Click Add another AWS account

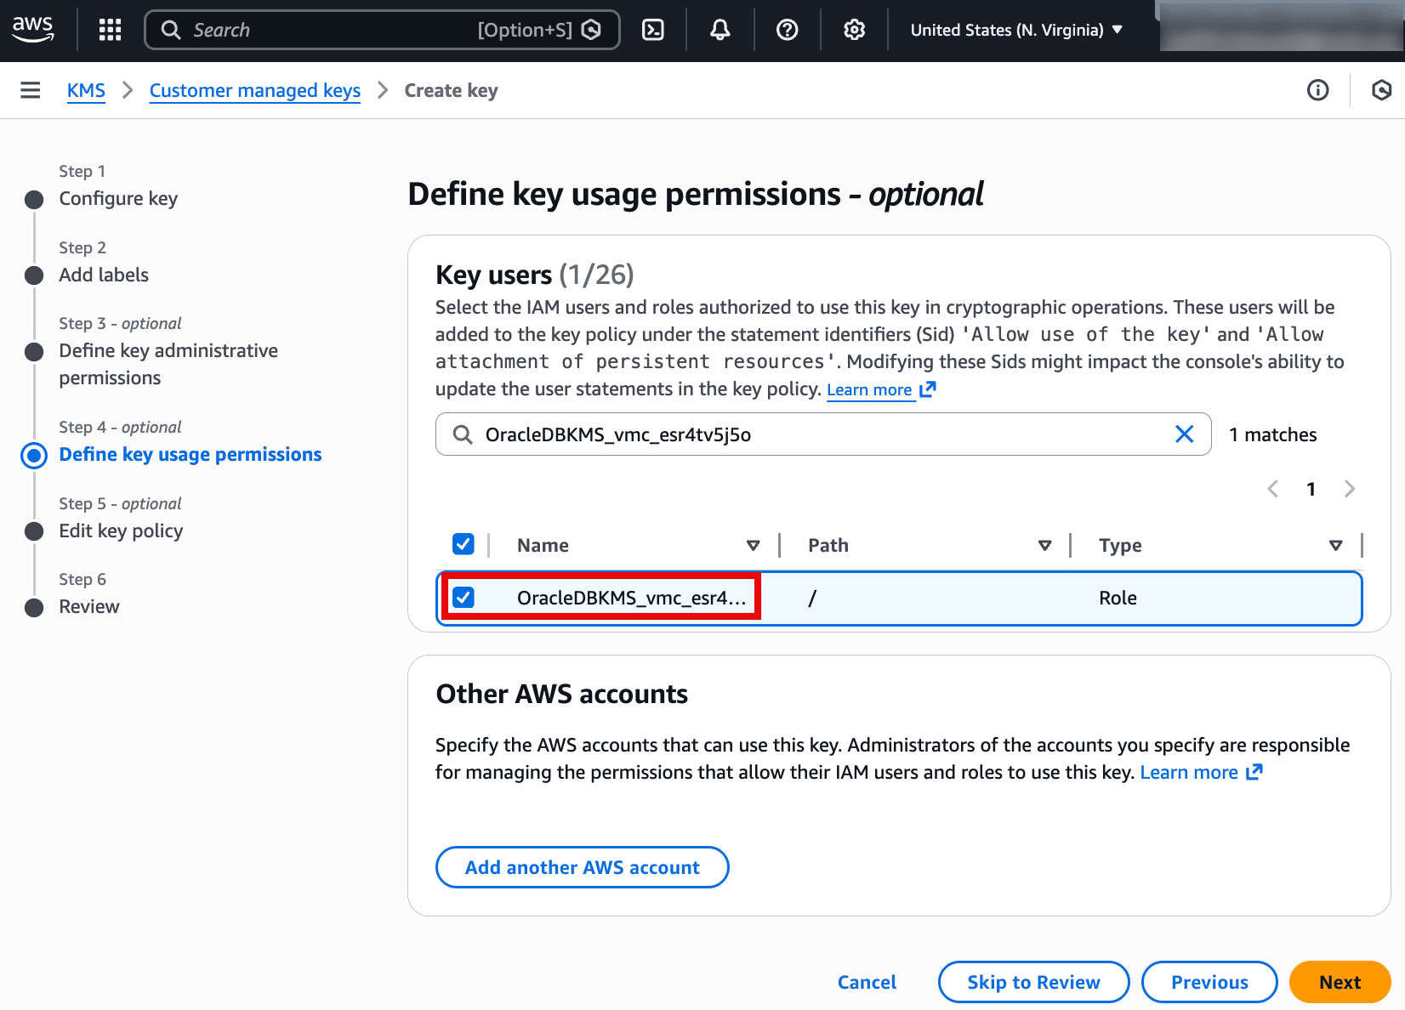pos(583,867)
